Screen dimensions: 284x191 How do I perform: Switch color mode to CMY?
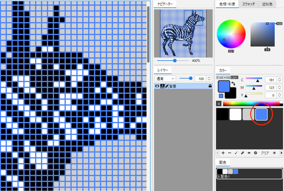[x=234, y=77]
